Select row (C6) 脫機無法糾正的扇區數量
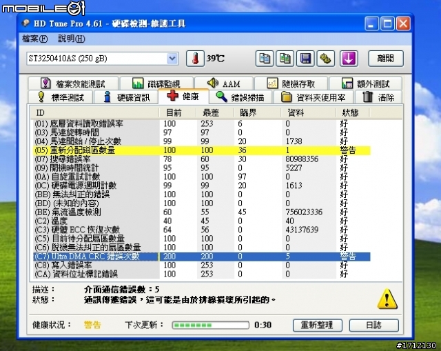441x351 pixels. (x=201, y=248)
